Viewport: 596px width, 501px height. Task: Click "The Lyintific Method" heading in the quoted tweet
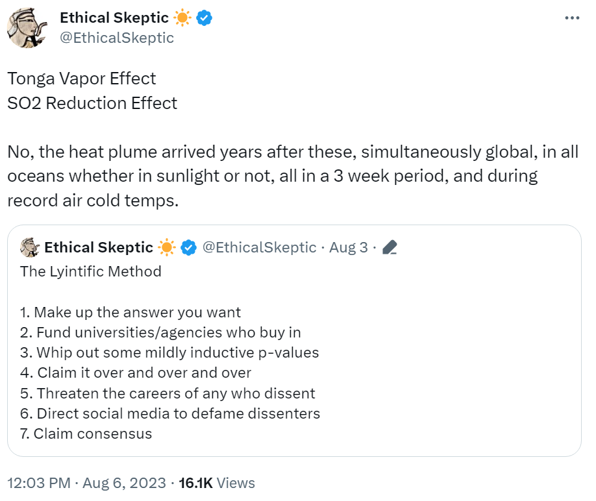coord(90,271)
